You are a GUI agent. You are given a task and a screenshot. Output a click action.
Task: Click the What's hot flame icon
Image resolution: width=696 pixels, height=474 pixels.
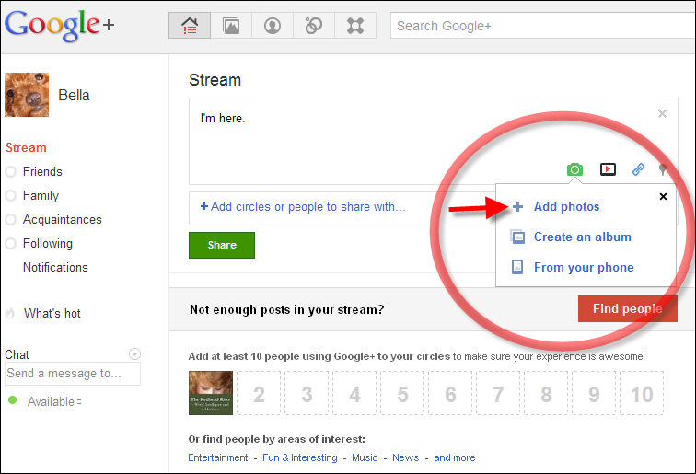10,313
